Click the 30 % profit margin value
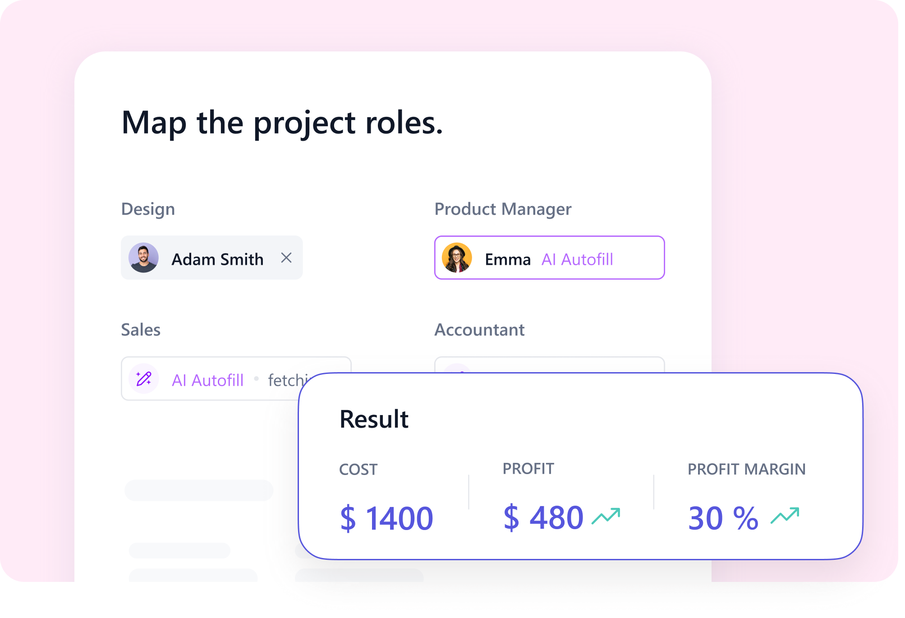This screenshot has width=905, height=618. coord(723,518)
